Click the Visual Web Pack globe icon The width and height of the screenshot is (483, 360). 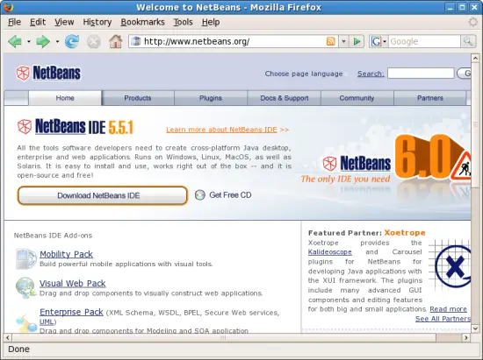(x=25, y=287)
